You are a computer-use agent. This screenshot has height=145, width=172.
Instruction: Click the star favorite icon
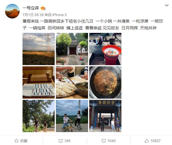pos(16,141)
